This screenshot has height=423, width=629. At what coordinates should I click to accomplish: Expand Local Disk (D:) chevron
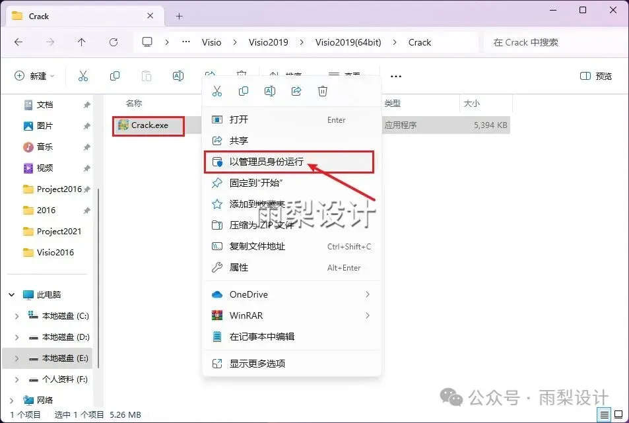pos(17,337)
